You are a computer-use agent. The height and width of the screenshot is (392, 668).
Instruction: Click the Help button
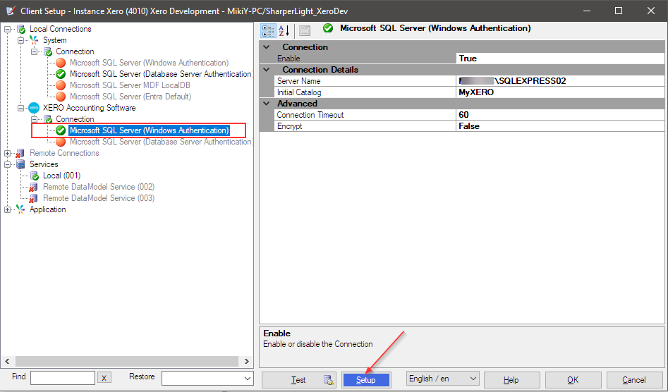click(x=511, y=380)
